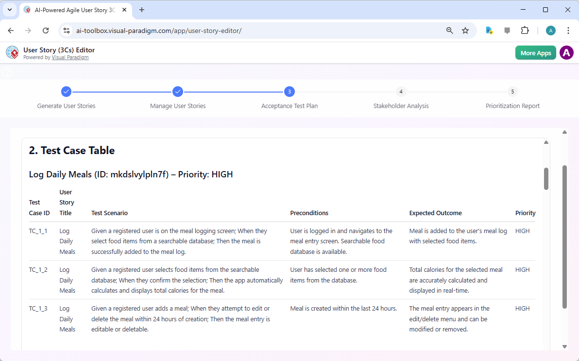The image size is (579, 361).
Task: Click the blue document extension icon
Action: click(x=489, y=30)
